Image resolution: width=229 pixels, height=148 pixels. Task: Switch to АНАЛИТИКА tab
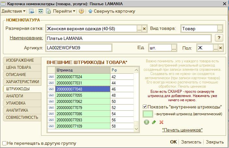click(x=22, y=110)
